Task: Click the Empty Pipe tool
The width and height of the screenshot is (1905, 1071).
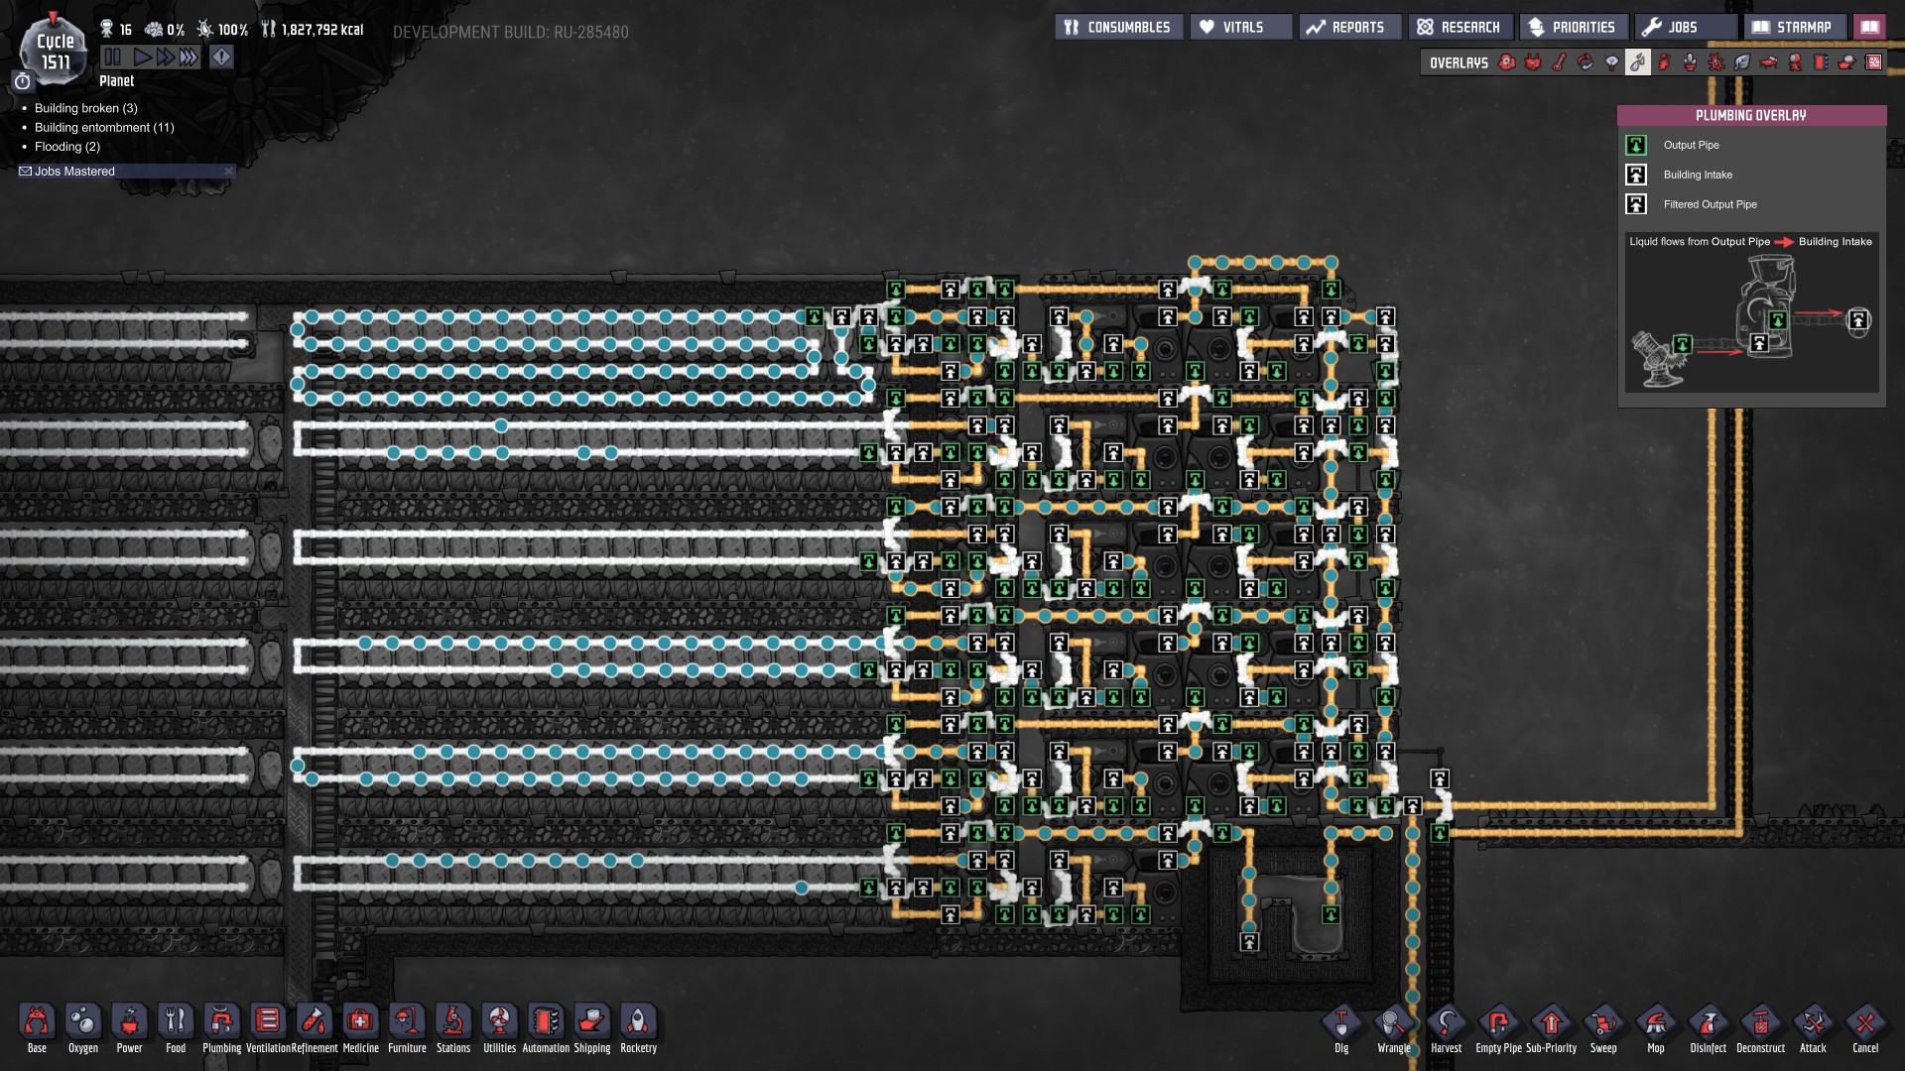Action: [x=1498, y=1024]
